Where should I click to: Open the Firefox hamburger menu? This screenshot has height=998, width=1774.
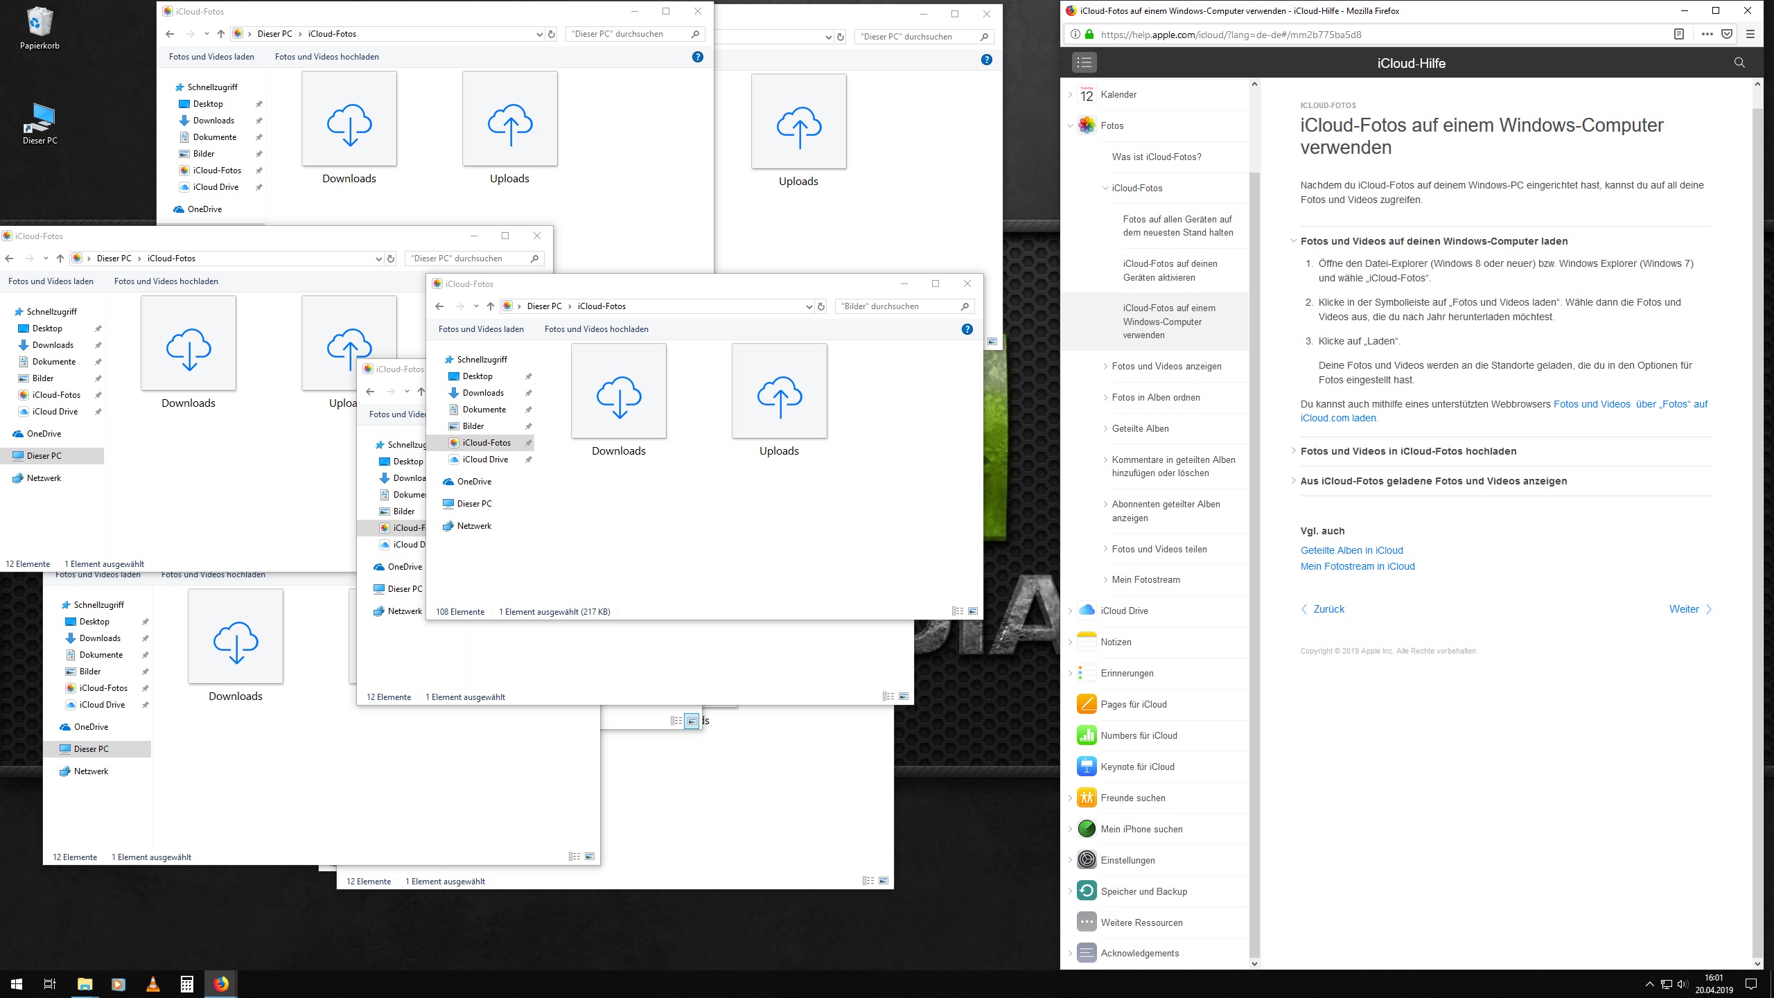tap(1750, 34)
